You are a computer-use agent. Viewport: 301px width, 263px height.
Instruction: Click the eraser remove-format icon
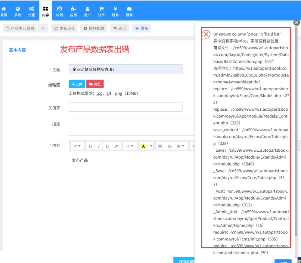click(x=116, y=146)
